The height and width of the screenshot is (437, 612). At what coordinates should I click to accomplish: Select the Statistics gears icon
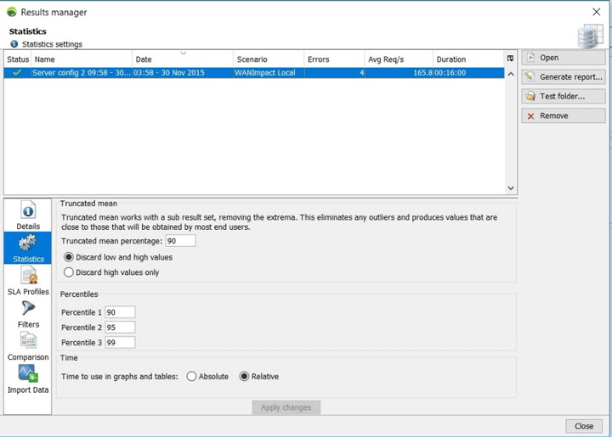(28, 243)
